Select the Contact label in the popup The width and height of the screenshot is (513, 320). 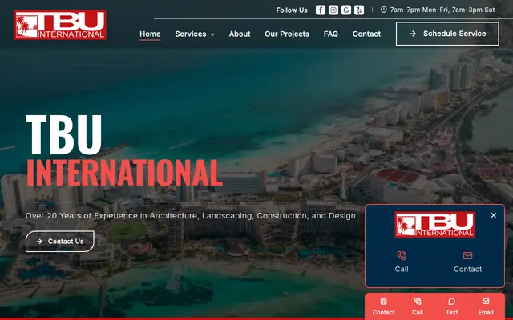(467, 269)
